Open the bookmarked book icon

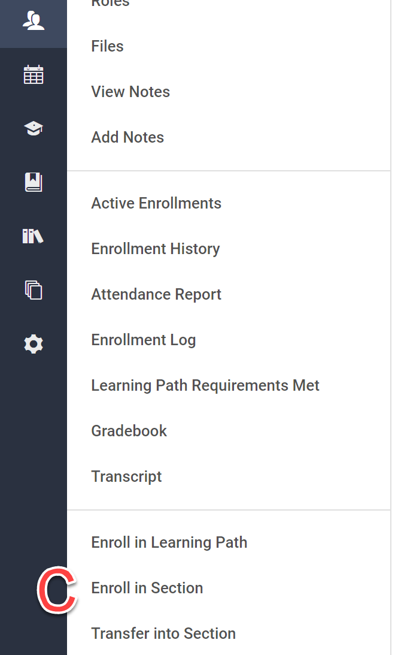click(34, 182)
